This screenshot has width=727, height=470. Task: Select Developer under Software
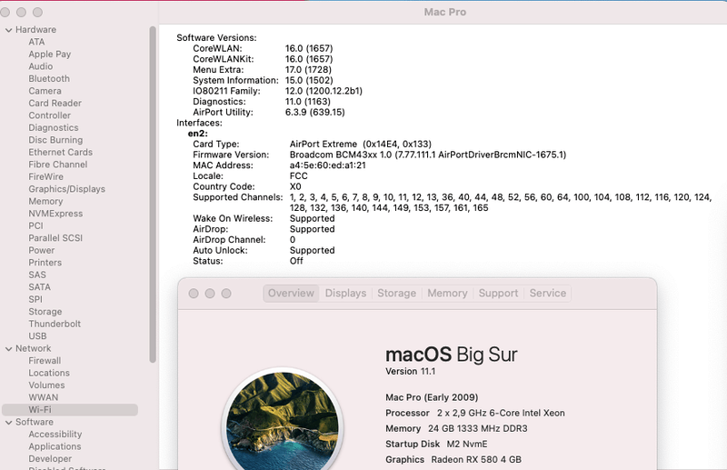[50, 459]
